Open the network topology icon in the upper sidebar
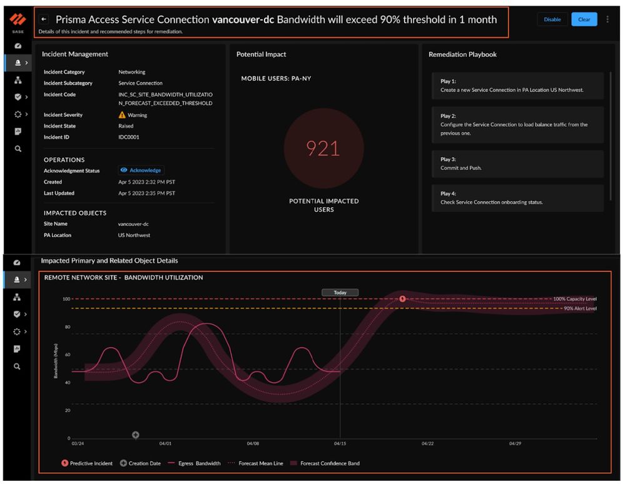Screen dimensions: 625x484 [18, 80]
